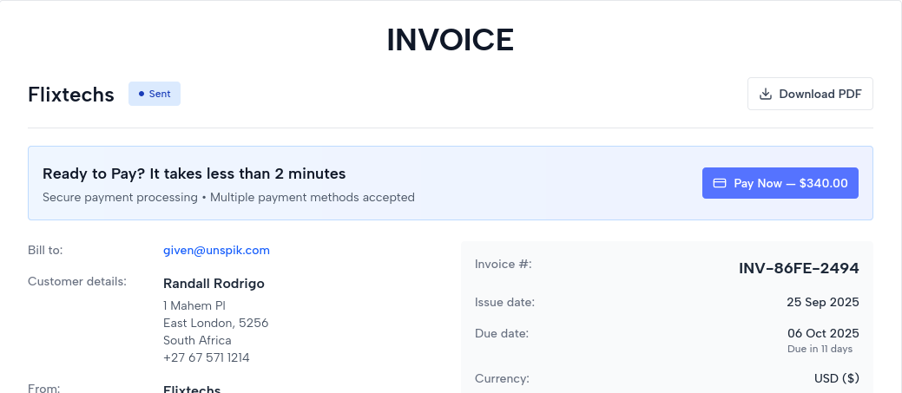Click the due date 06 Oct 2025
The width and height of the screenshot is (902, 393).
pyautogui.click(x=822, y=333)
